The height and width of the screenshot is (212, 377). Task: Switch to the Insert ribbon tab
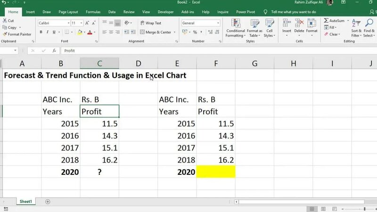(x=30, y=12)
